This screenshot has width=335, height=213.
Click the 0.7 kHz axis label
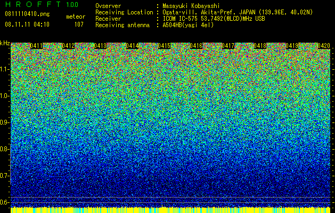[5, 176]
